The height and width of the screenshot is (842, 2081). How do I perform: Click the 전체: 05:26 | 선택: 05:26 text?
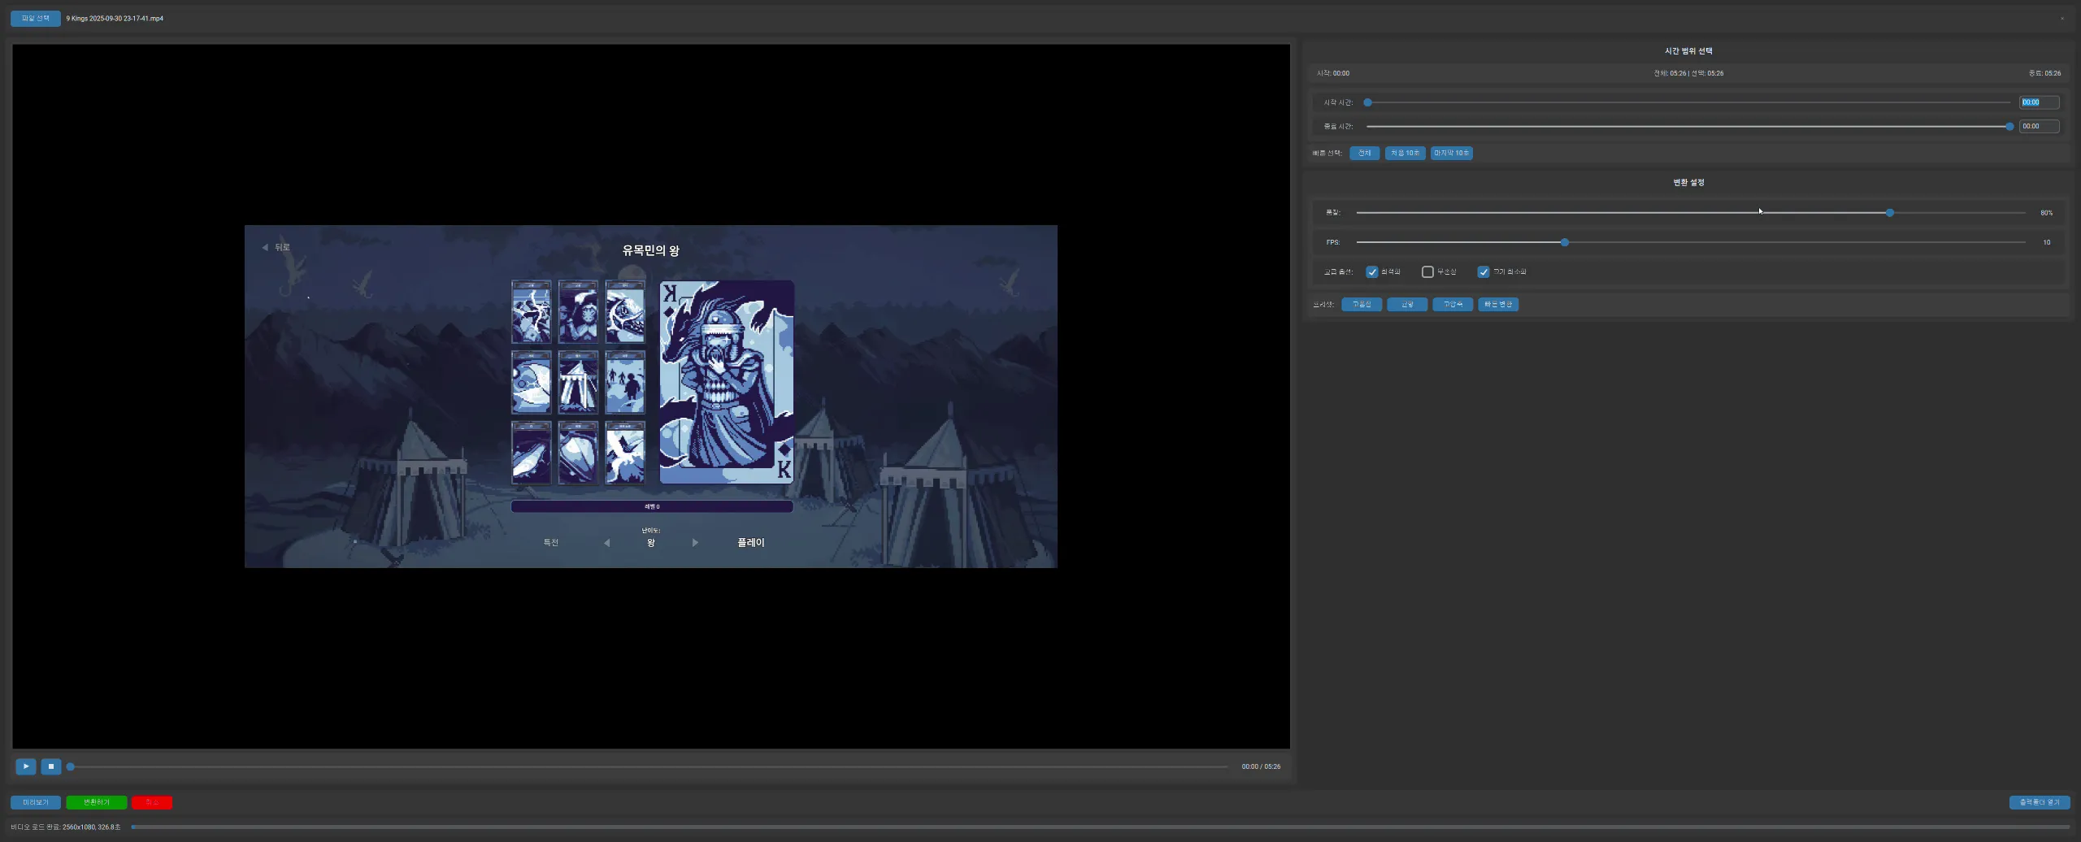1688,74
